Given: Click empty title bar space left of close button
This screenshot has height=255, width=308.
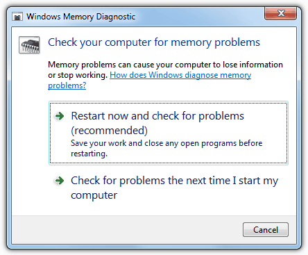Looking at the screenshot, I should tap(199, 17).
